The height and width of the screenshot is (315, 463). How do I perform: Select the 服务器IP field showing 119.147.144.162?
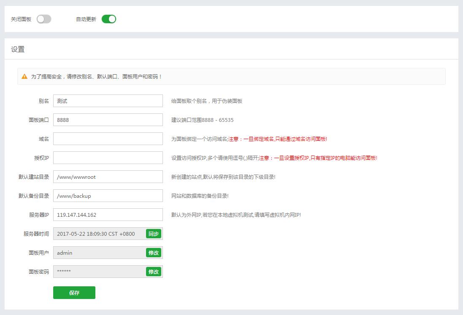tap(108, 215)
